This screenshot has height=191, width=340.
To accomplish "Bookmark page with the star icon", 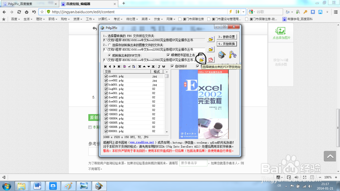I will click(42, 12).
